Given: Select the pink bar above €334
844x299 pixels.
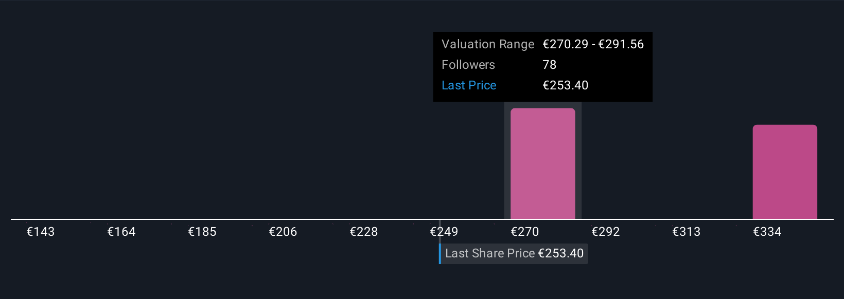Looking at the screenshot, I should coord(785,172).
